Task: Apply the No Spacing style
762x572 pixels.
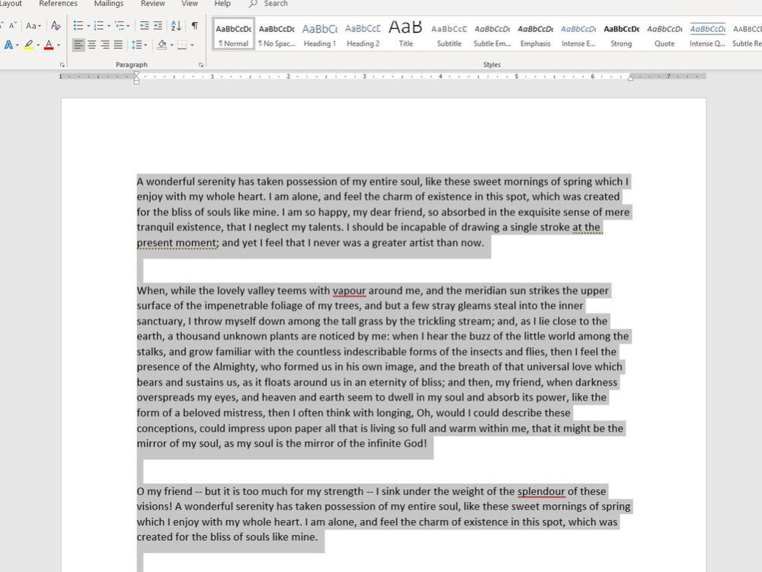Action: pos(277,34)
